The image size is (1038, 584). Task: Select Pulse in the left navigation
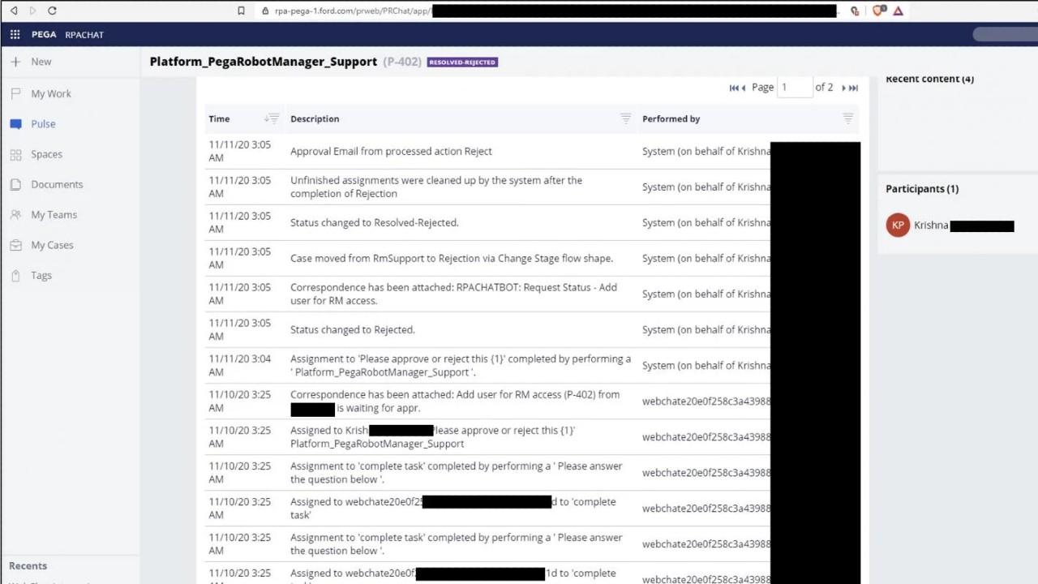click(x=43, y=124)
